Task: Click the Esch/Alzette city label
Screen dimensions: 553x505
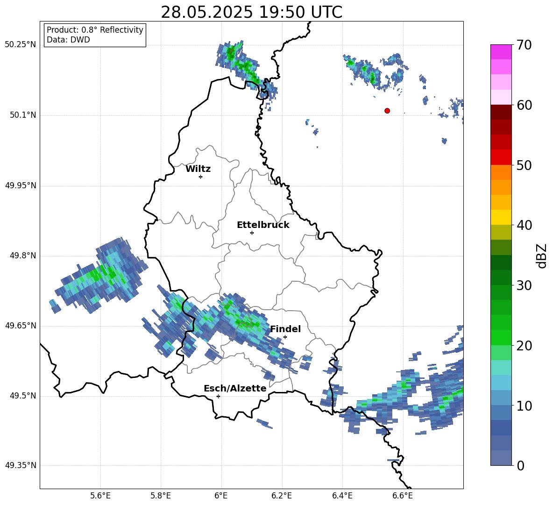Action: [235, 388]
